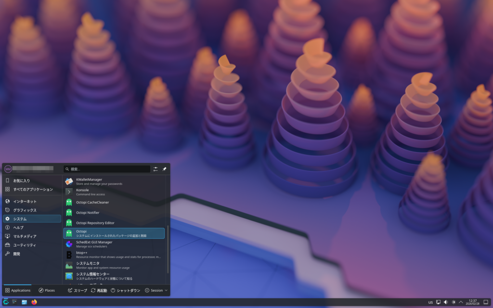Click the 再起動 button
The width and height of the screenshot is (493, 308).
click(99, 291)
